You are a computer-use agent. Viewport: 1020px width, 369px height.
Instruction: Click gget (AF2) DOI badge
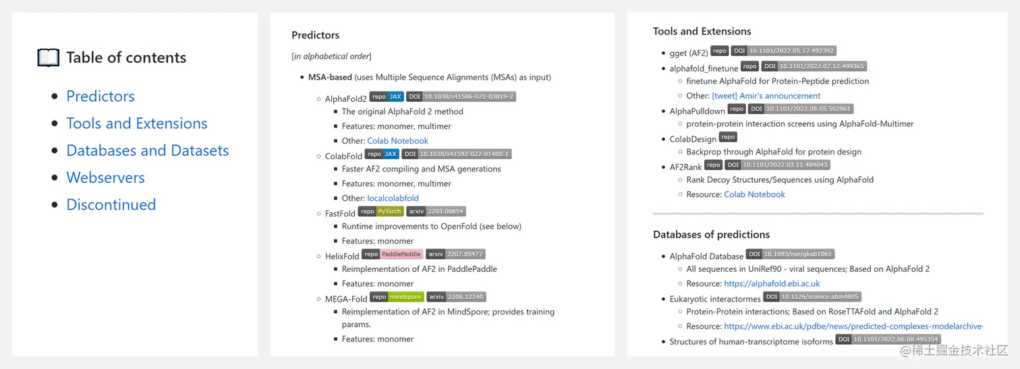[783, 51]
